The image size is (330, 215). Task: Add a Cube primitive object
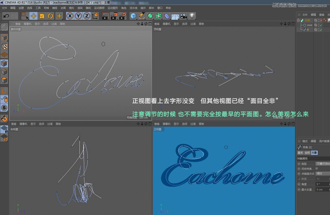coord(133,16)
